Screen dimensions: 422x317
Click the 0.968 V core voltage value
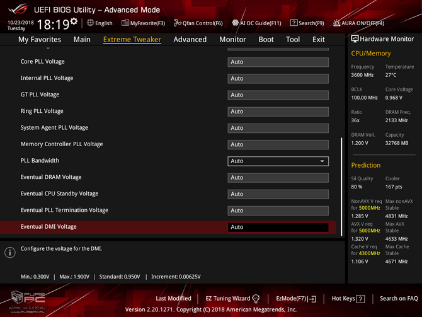pos(394,98)
